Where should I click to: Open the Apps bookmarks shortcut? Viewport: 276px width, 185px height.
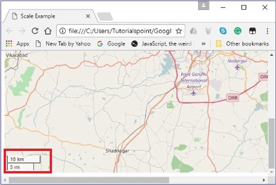17,44
